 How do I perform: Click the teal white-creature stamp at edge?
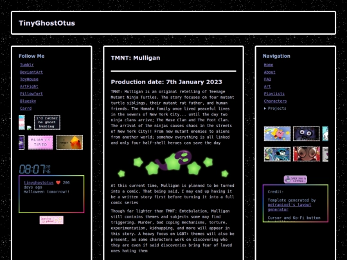click(325, 134)
